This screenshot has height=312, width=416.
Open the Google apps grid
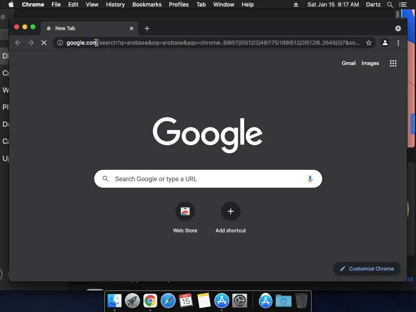pyautogui.click(x=393, y=63)
